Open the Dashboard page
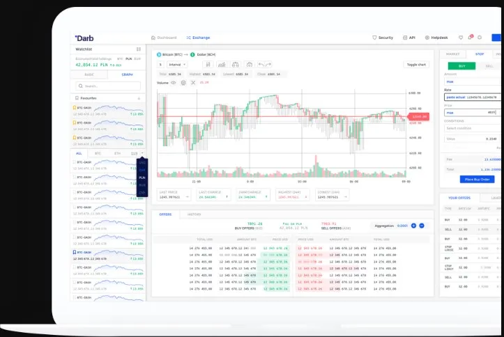 tap(164, 38)
